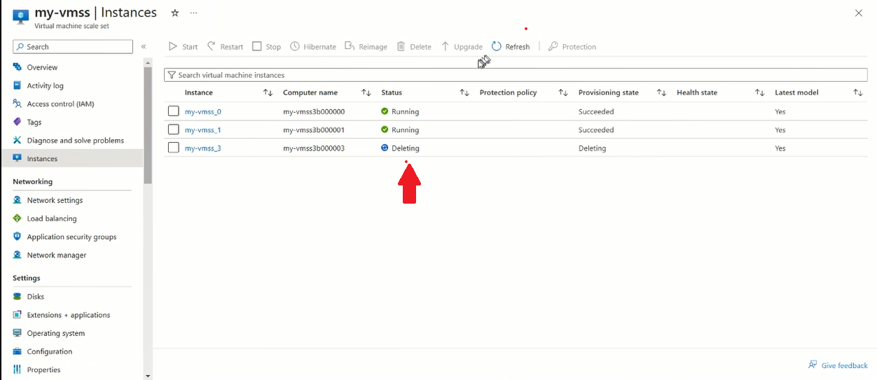Click the virtual machine scale set icon

pos(20,17)
